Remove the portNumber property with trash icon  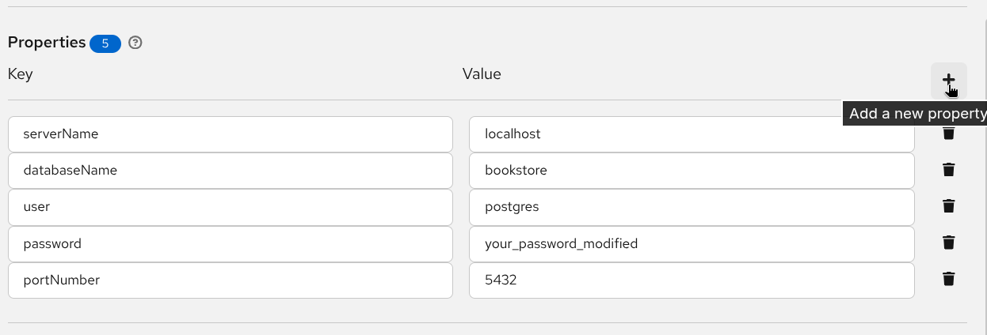[x=948, y=279]
